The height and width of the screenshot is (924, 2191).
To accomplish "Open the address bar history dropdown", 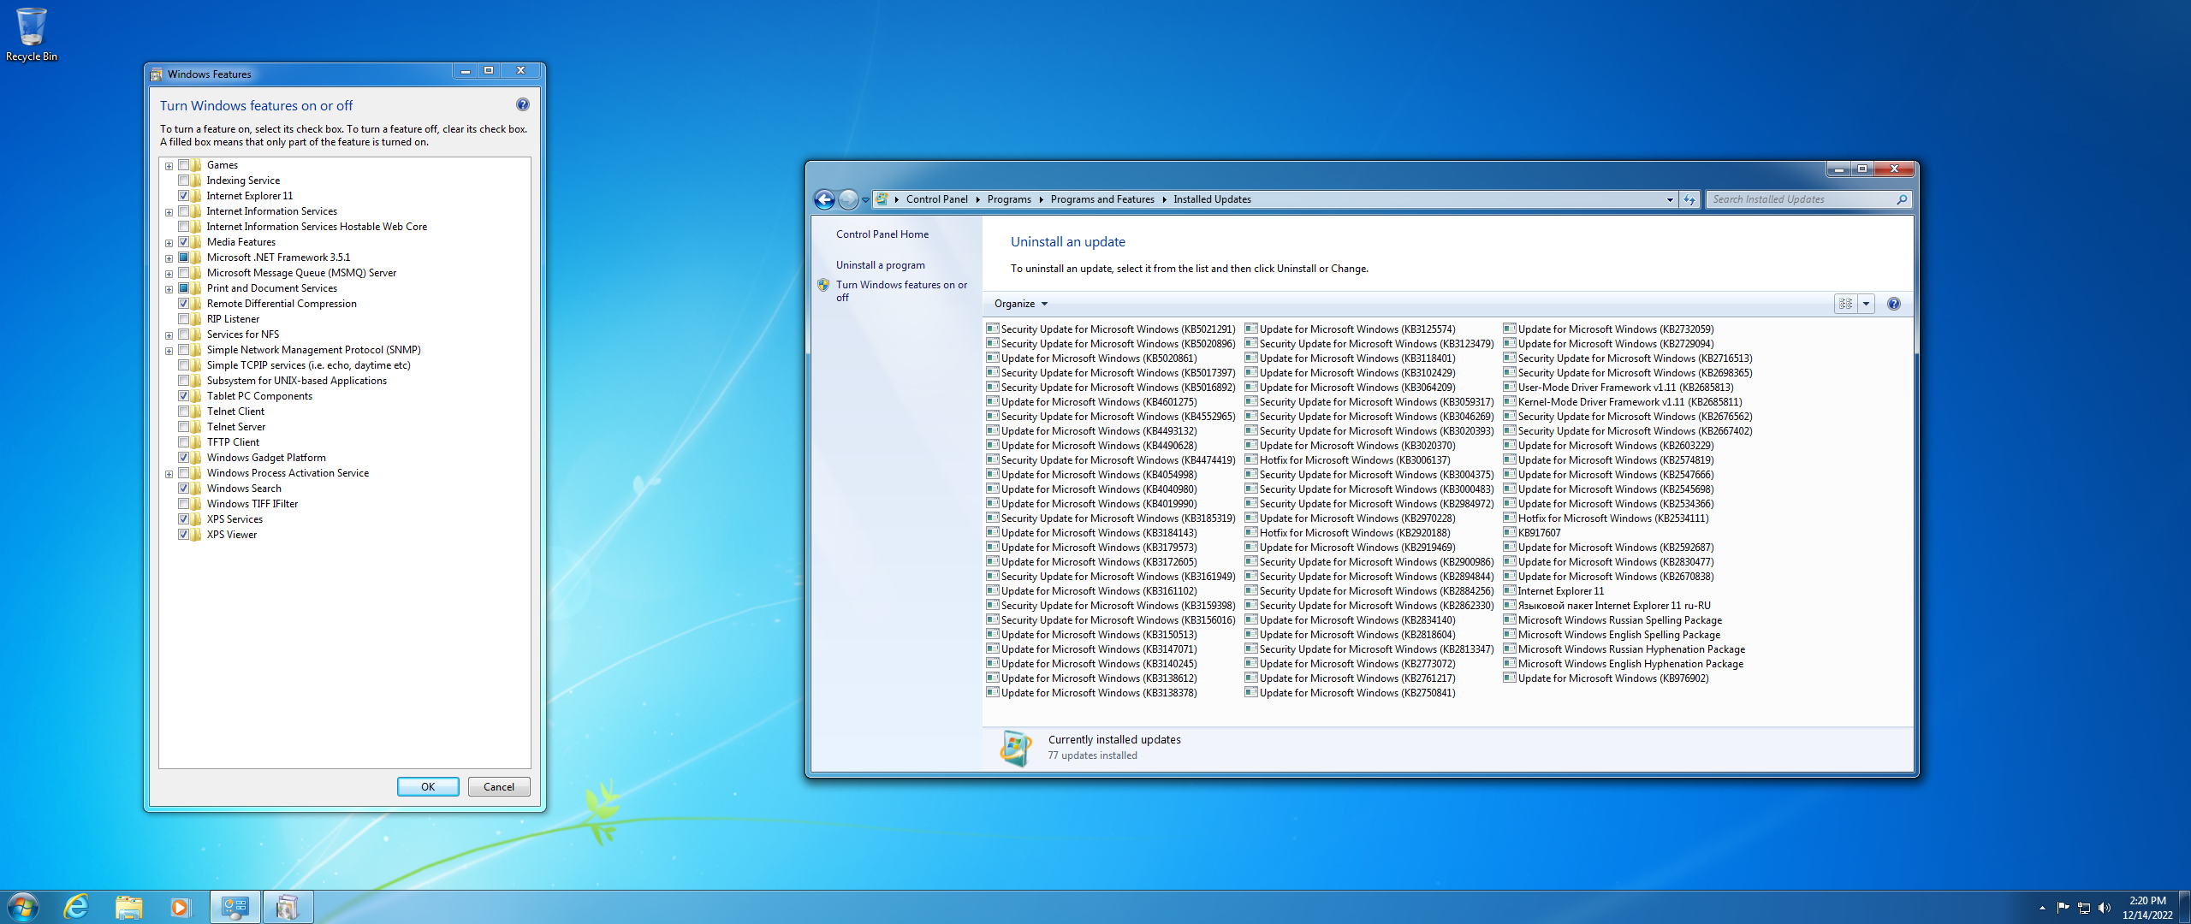I will pyautogui.click(x=1670, y=199).
